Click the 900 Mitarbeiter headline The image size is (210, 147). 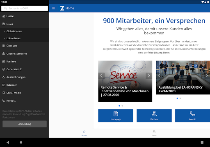(x=154, y=21)
